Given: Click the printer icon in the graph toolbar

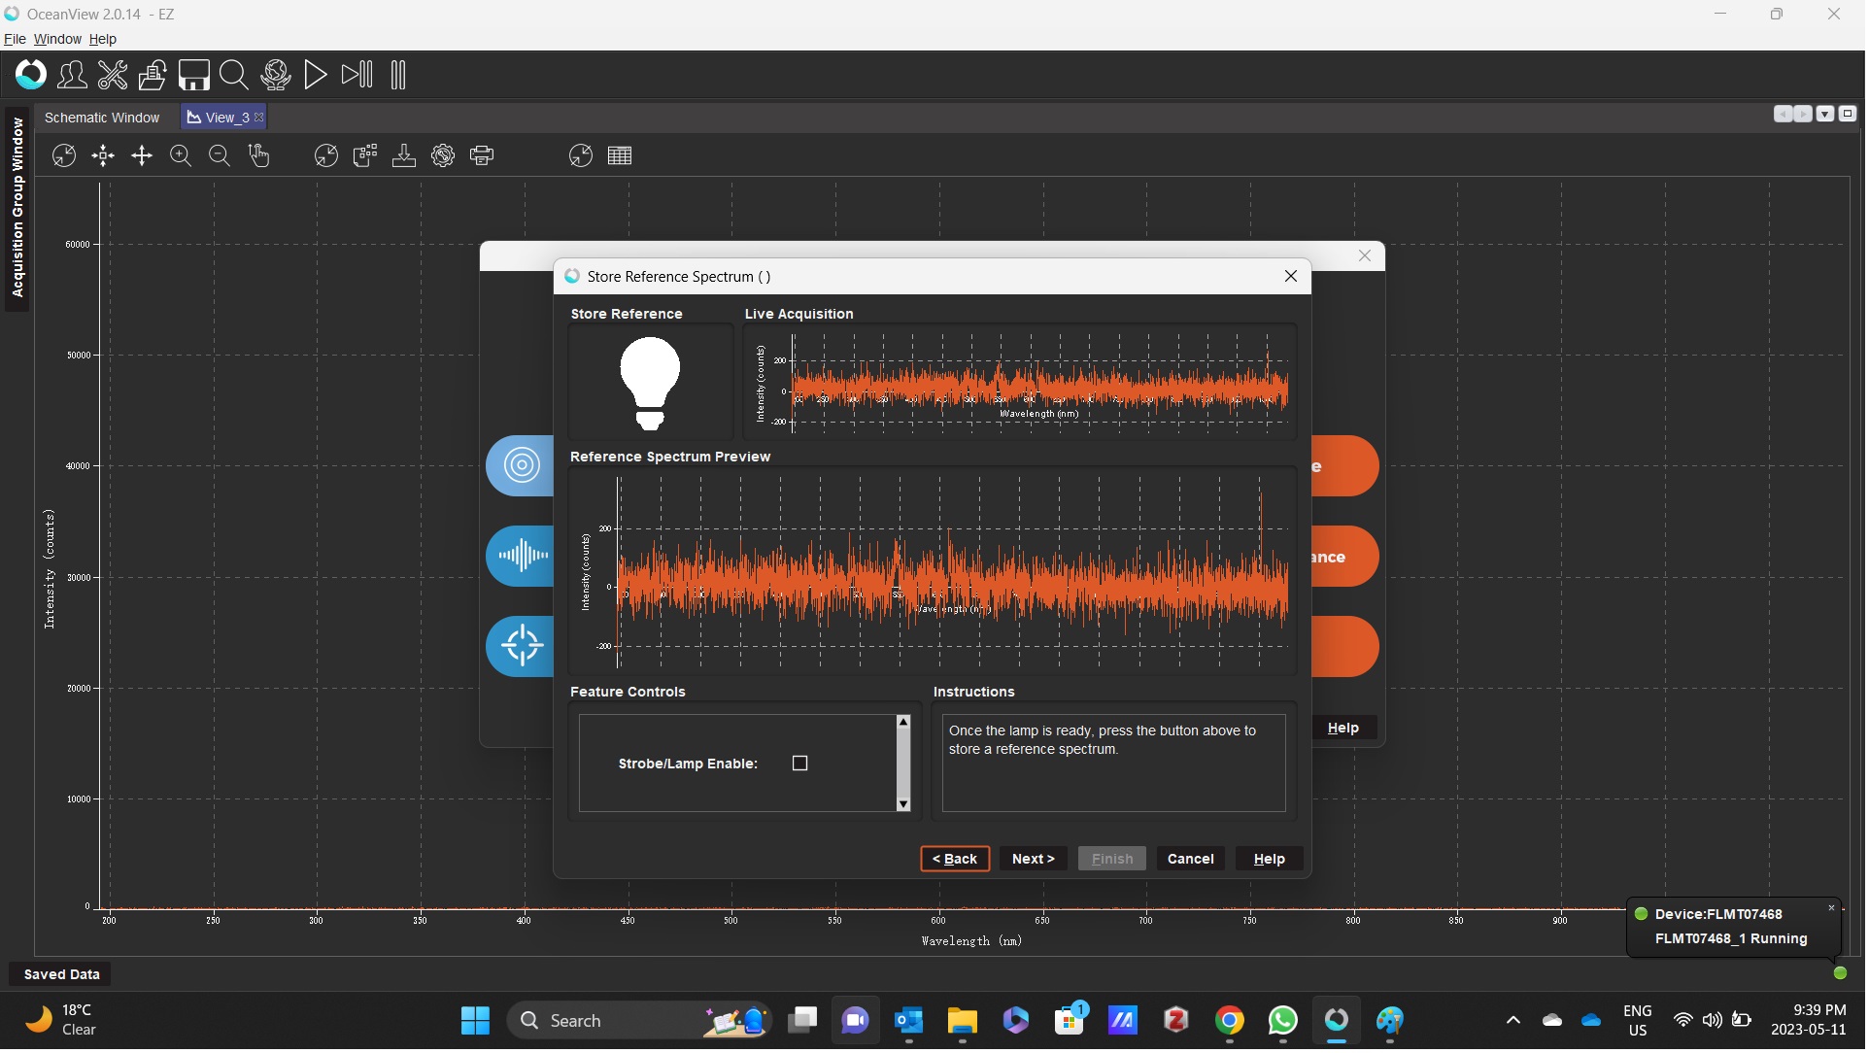Looking at the screenshot, I should (x=483, y=156).
